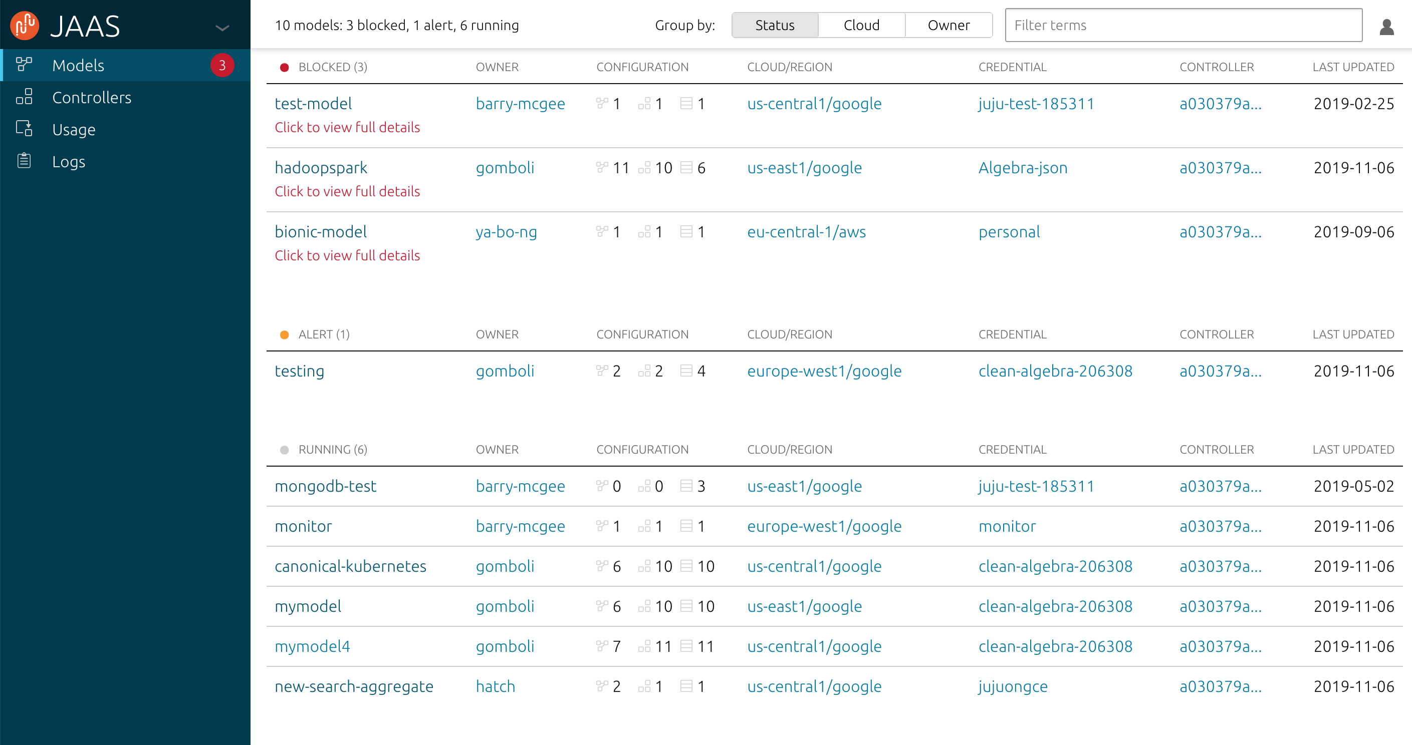
Task: Click the red blocked status dot
Action: pos(285,67)
